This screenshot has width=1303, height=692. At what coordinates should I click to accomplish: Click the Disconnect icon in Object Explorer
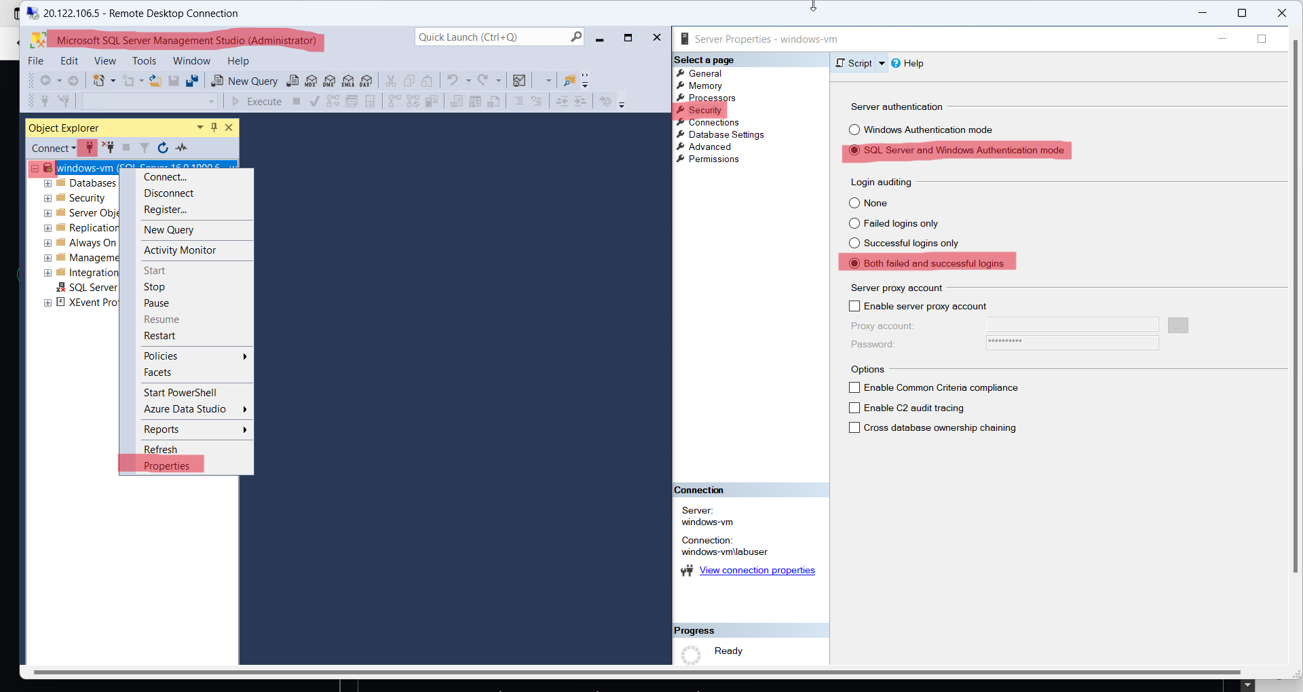[x=108, y=147]
